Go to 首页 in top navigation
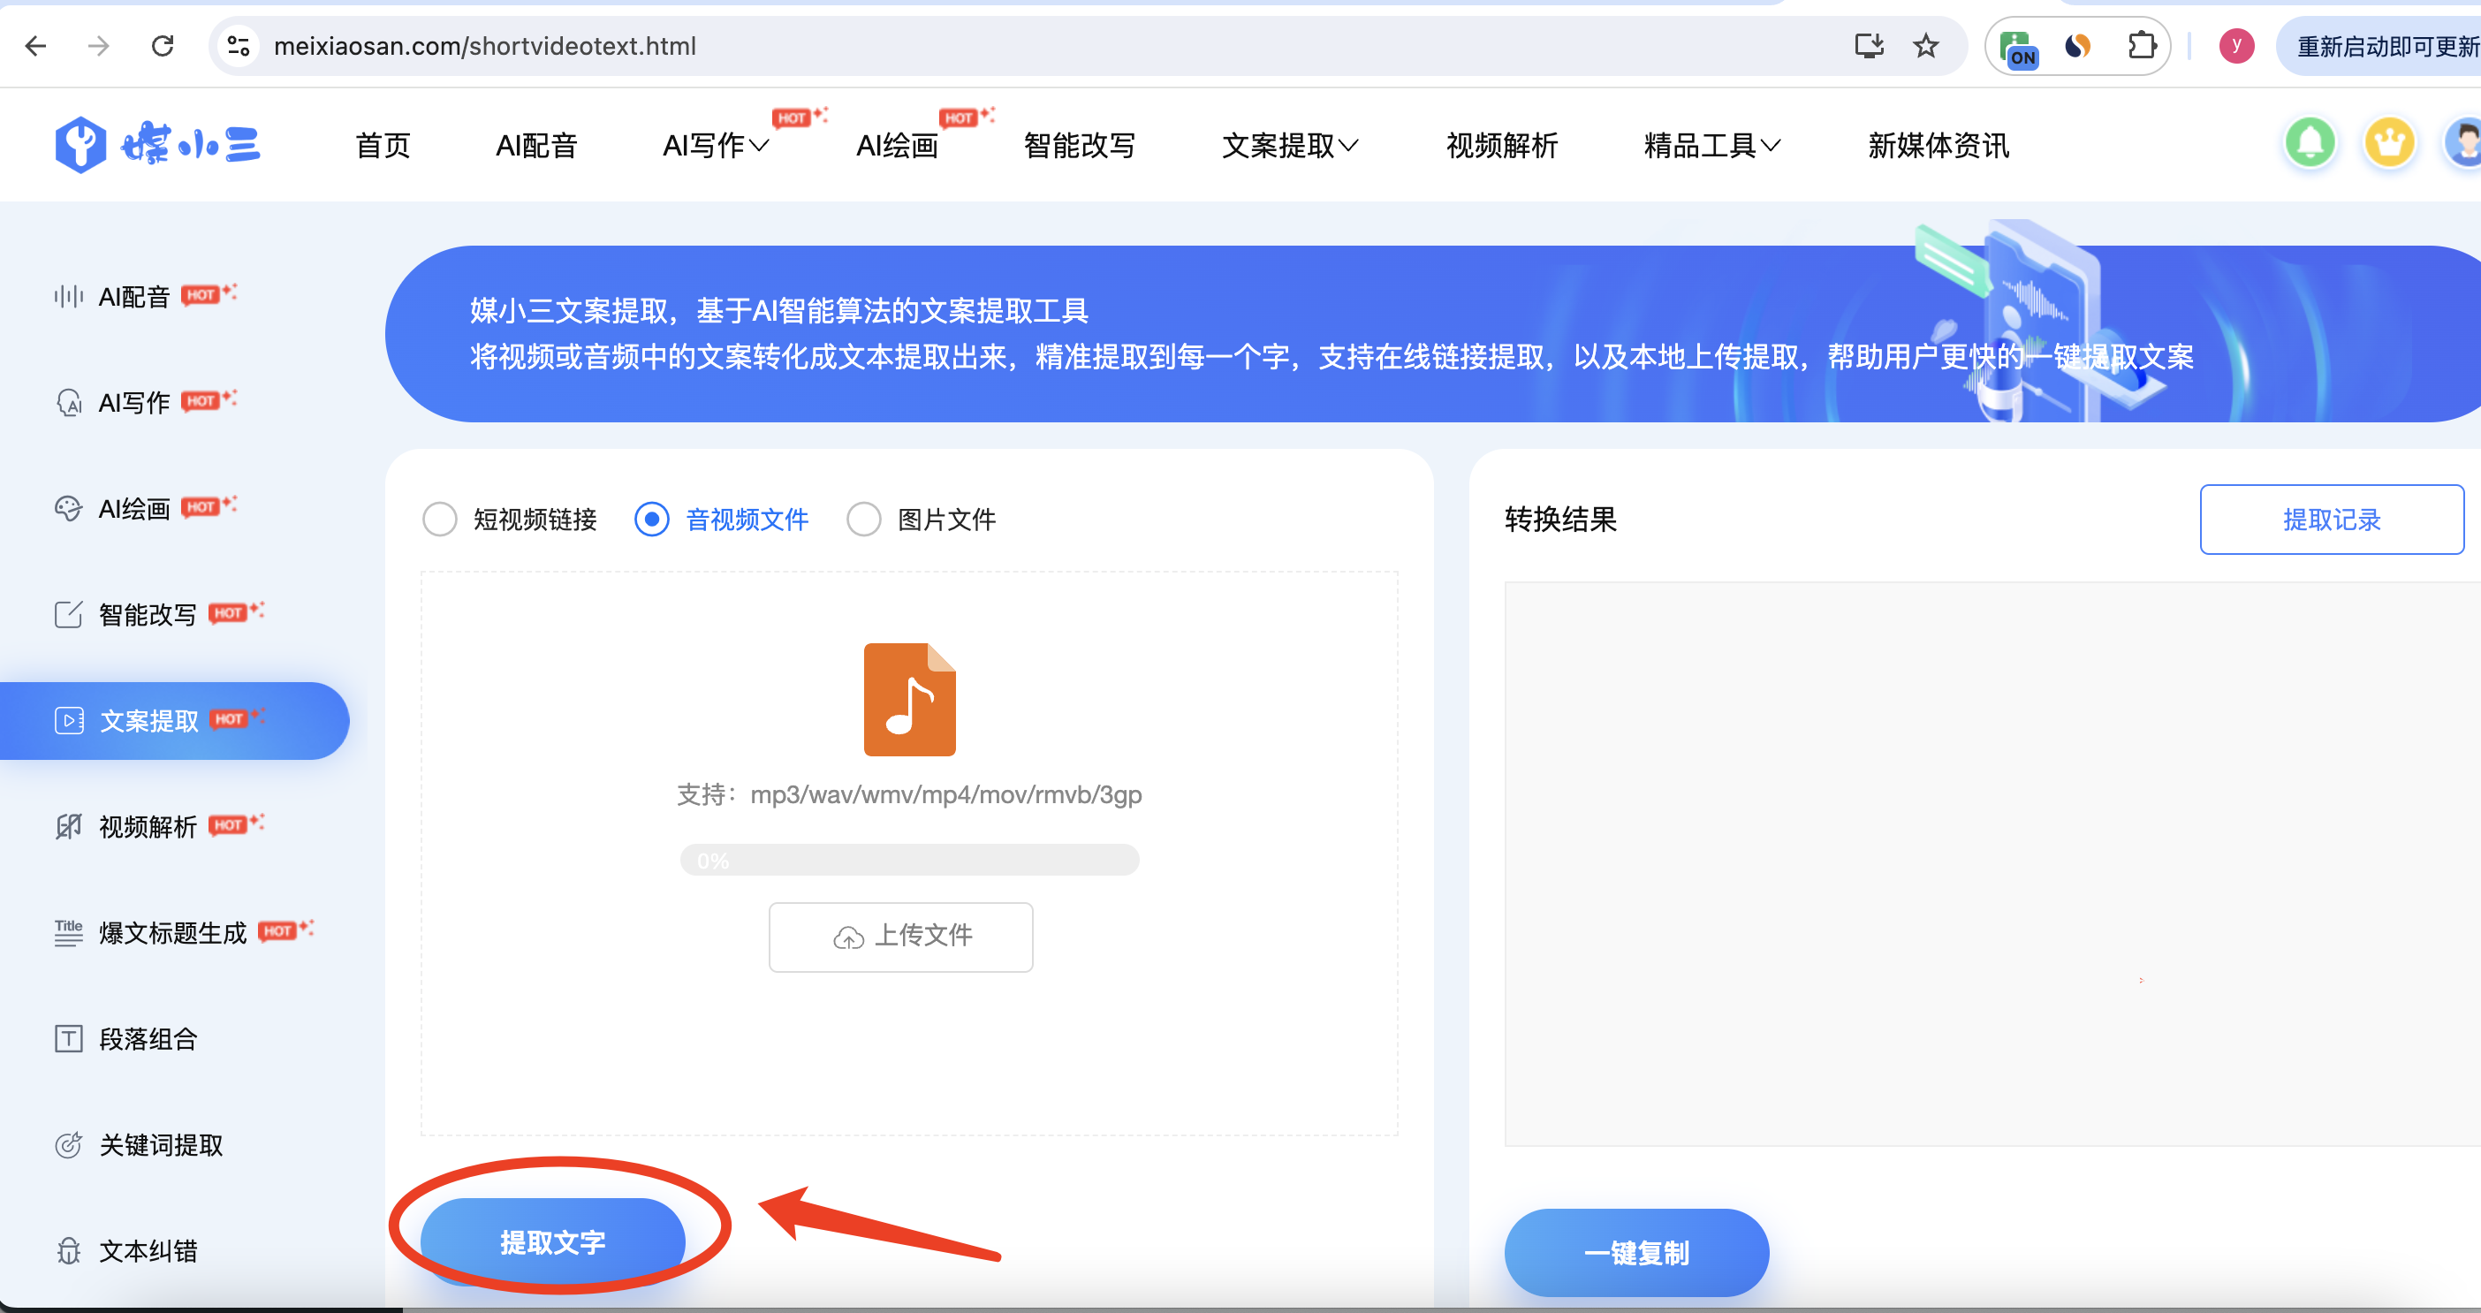 (x=383, y=146)
